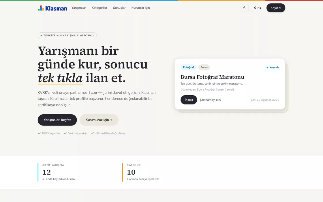Screen dimensions: 323x202
Task: Open the Sonuçlar nav item
Action: [x=119, y=8]
